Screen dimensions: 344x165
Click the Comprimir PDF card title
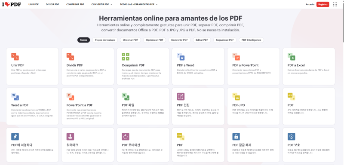click(x=133, y=65)
